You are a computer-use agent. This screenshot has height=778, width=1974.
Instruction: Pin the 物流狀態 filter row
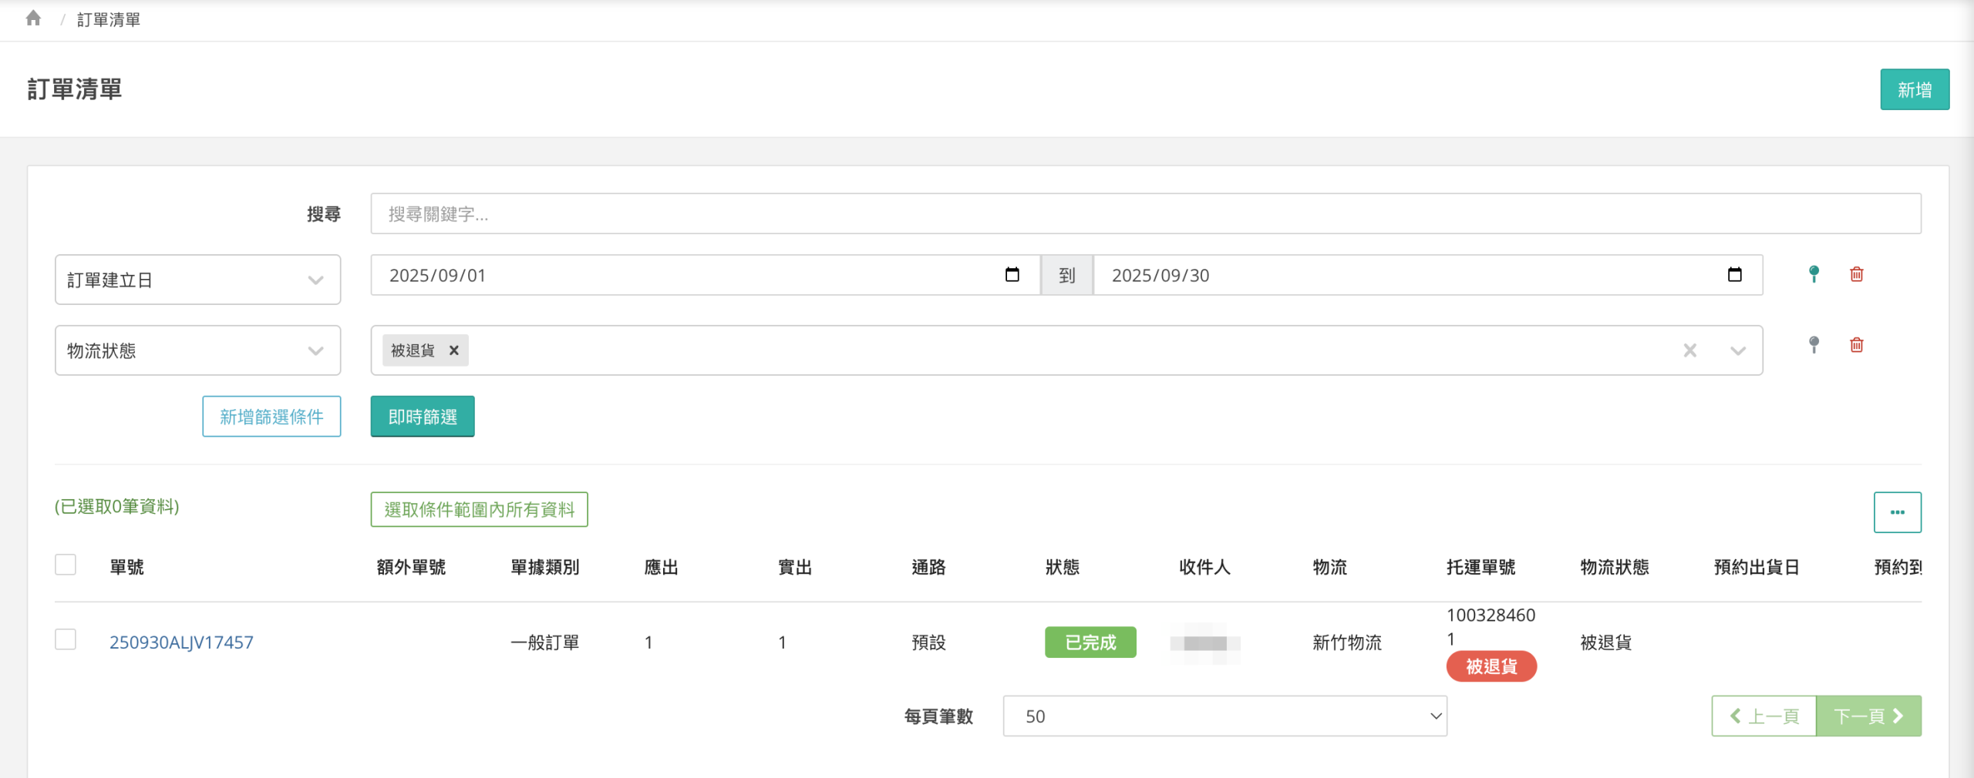tap(1814, 345)
